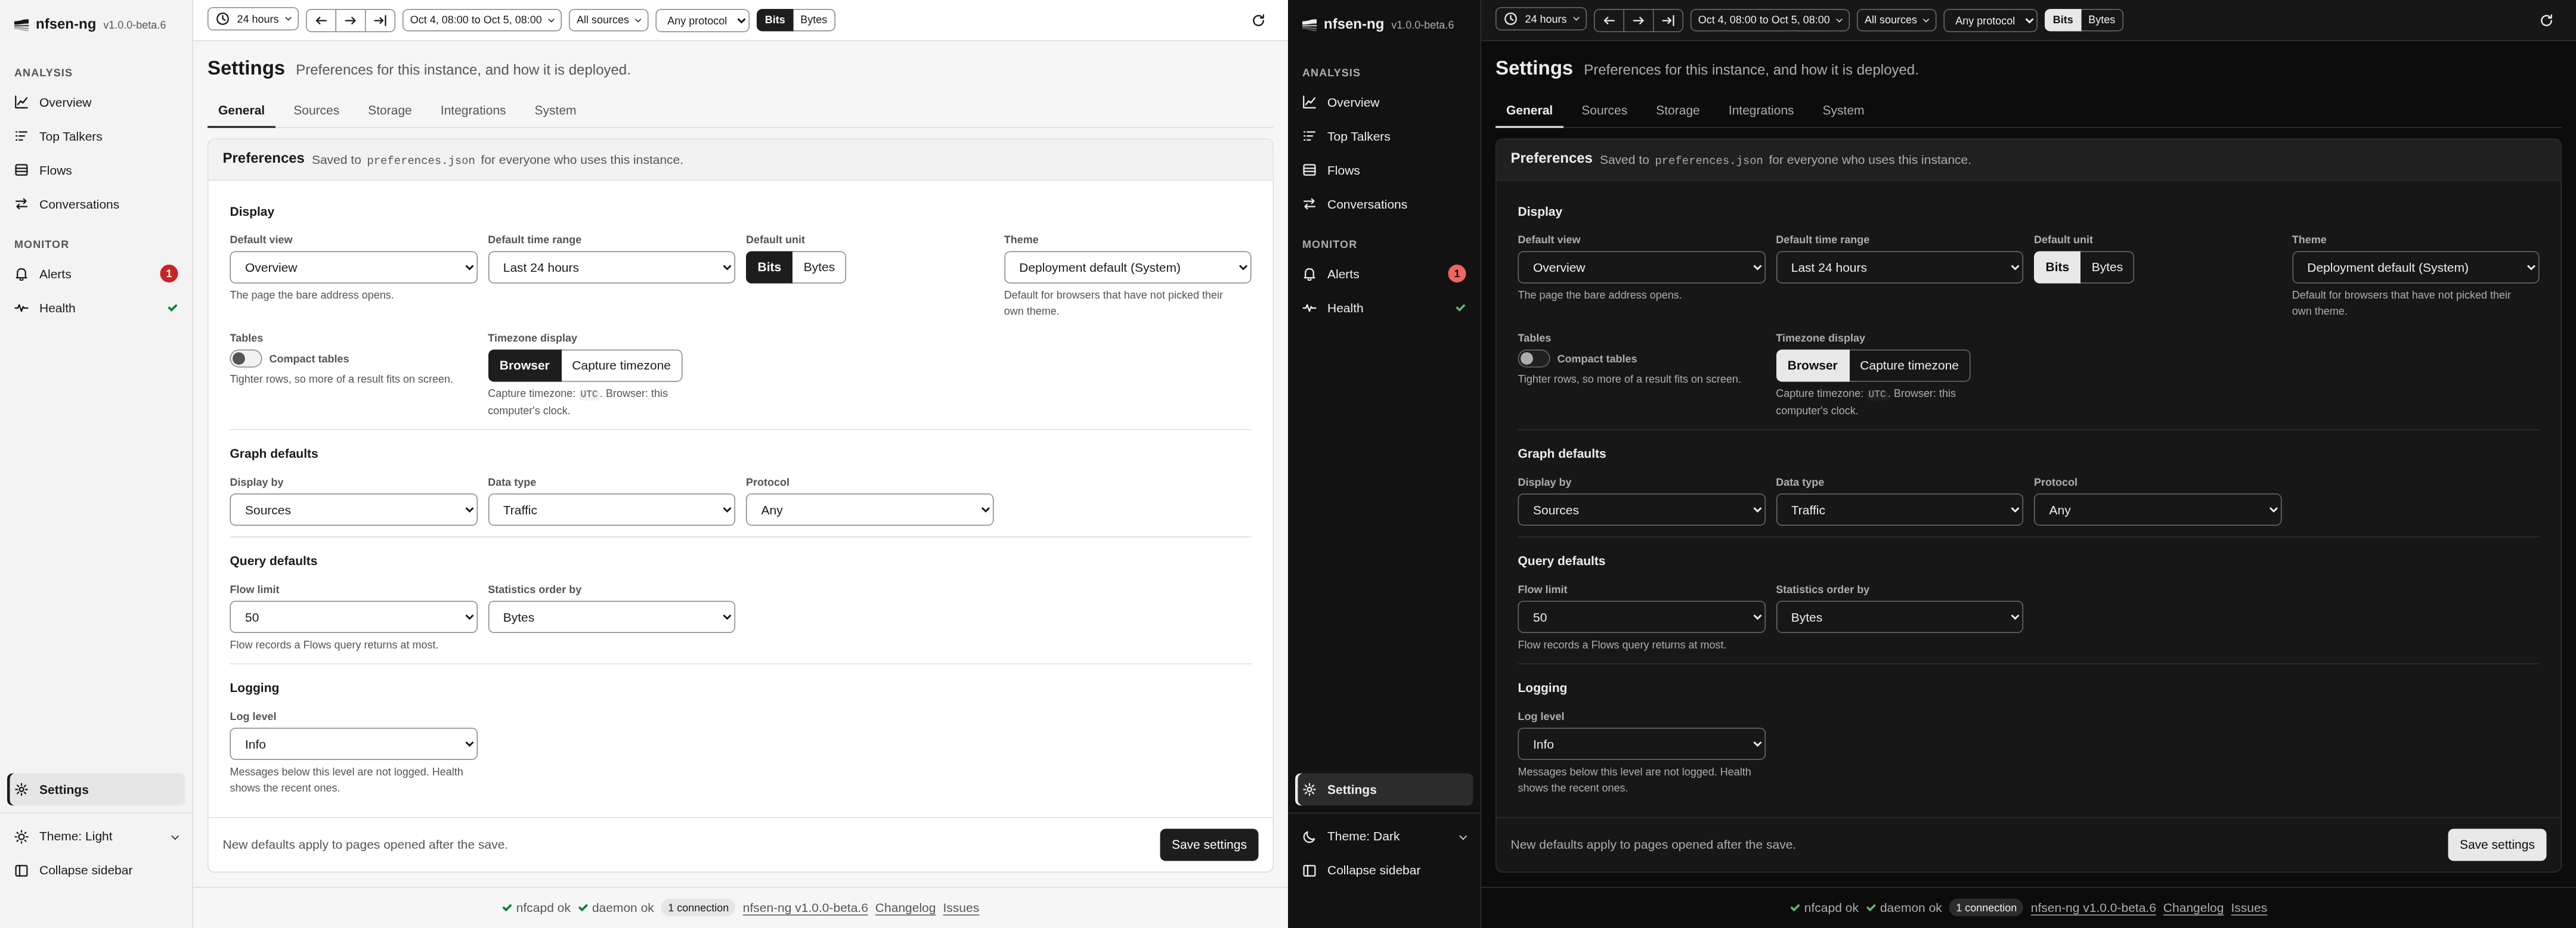Open Alerts in light sidebar
Image resolution: width=2576 pixels, height=928 pixels.
click(x=96, y=274)
